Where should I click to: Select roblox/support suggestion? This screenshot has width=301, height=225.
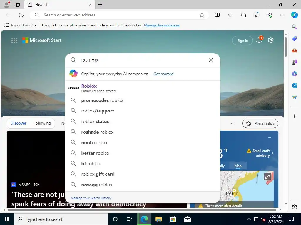coord(143,111)
